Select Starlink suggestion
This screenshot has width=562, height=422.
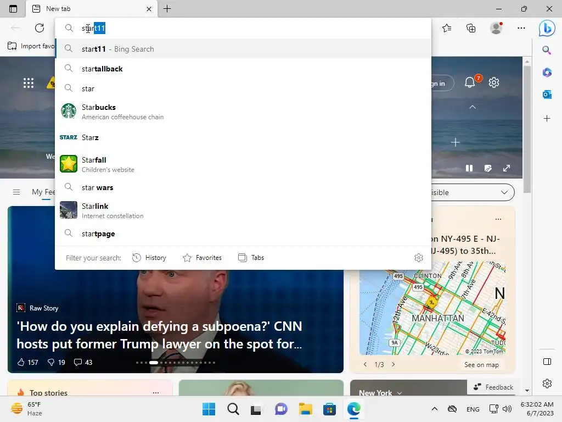point(243,210)
